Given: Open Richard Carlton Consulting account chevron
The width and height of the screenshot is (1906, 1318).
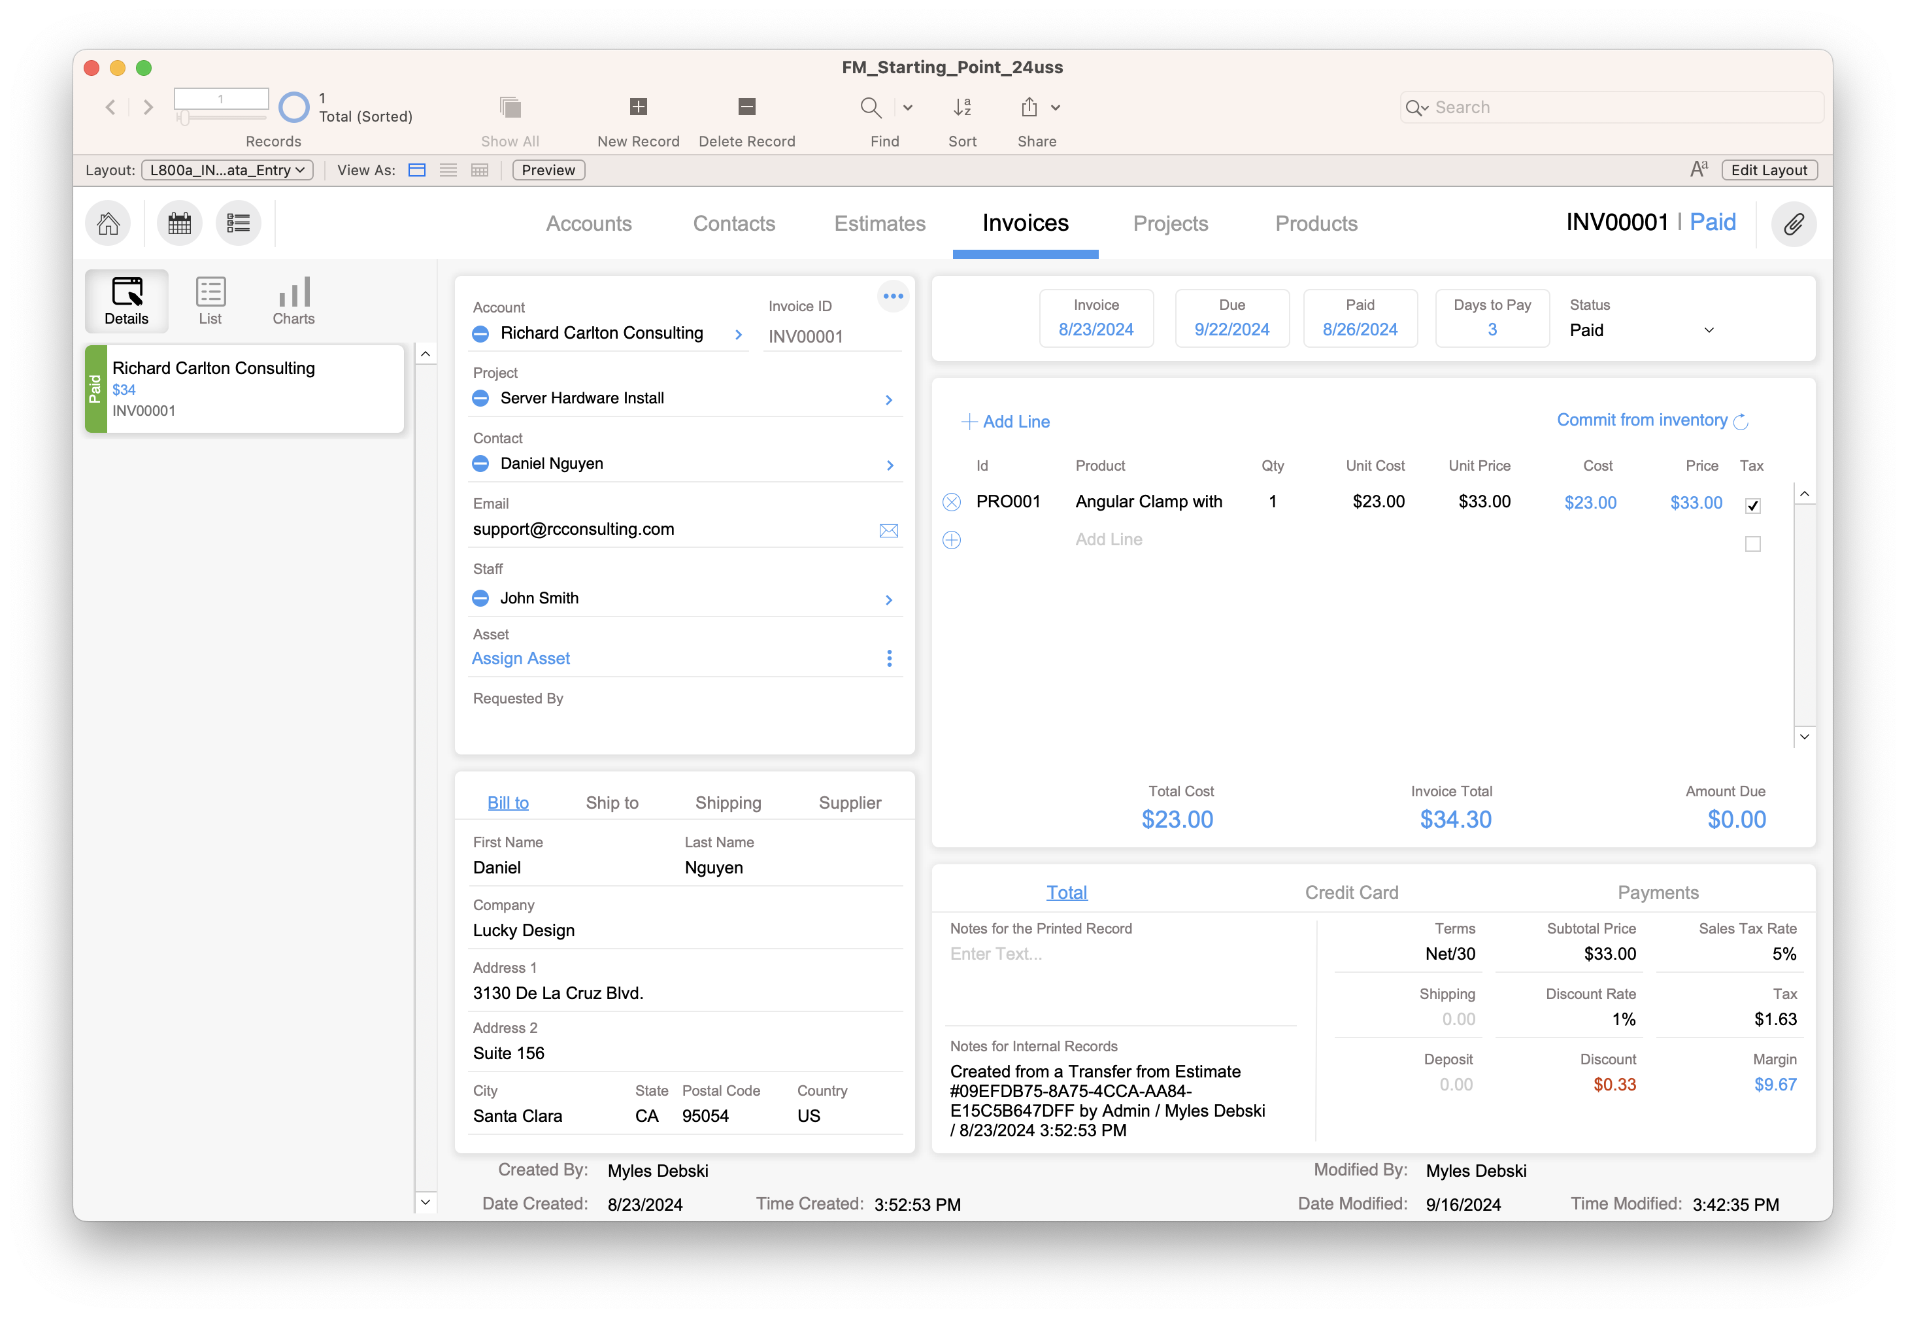Looking at the screenshot, I should (x=738, y=335).
